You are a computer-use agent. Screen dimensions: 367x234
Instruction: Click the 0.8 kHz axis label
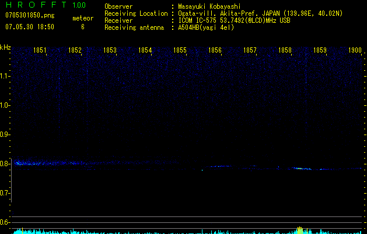5,164
